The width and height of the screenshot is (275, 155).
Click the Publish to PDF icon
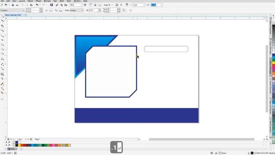(66, 5)
